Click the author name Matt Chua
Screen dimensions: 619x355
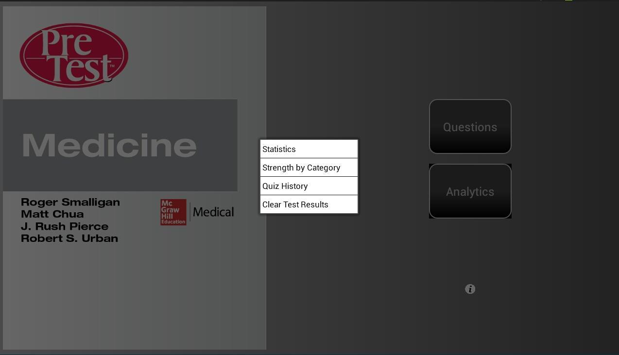click(x=52, y=214)
